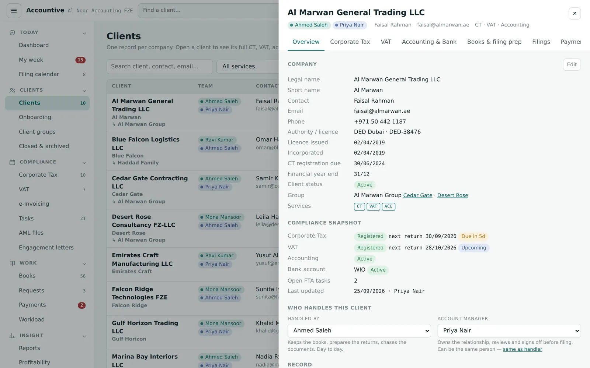The image size is (590, 368).
Task: Collapse the INSIGHT section chevron
Action: 84,336
